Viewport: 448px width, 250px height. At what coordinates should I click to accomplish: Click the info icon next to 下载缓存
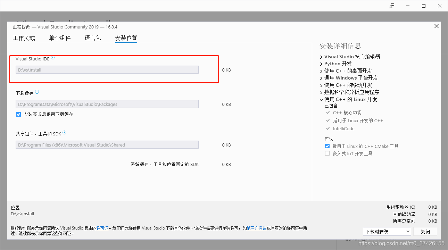(x=37, y=92)
